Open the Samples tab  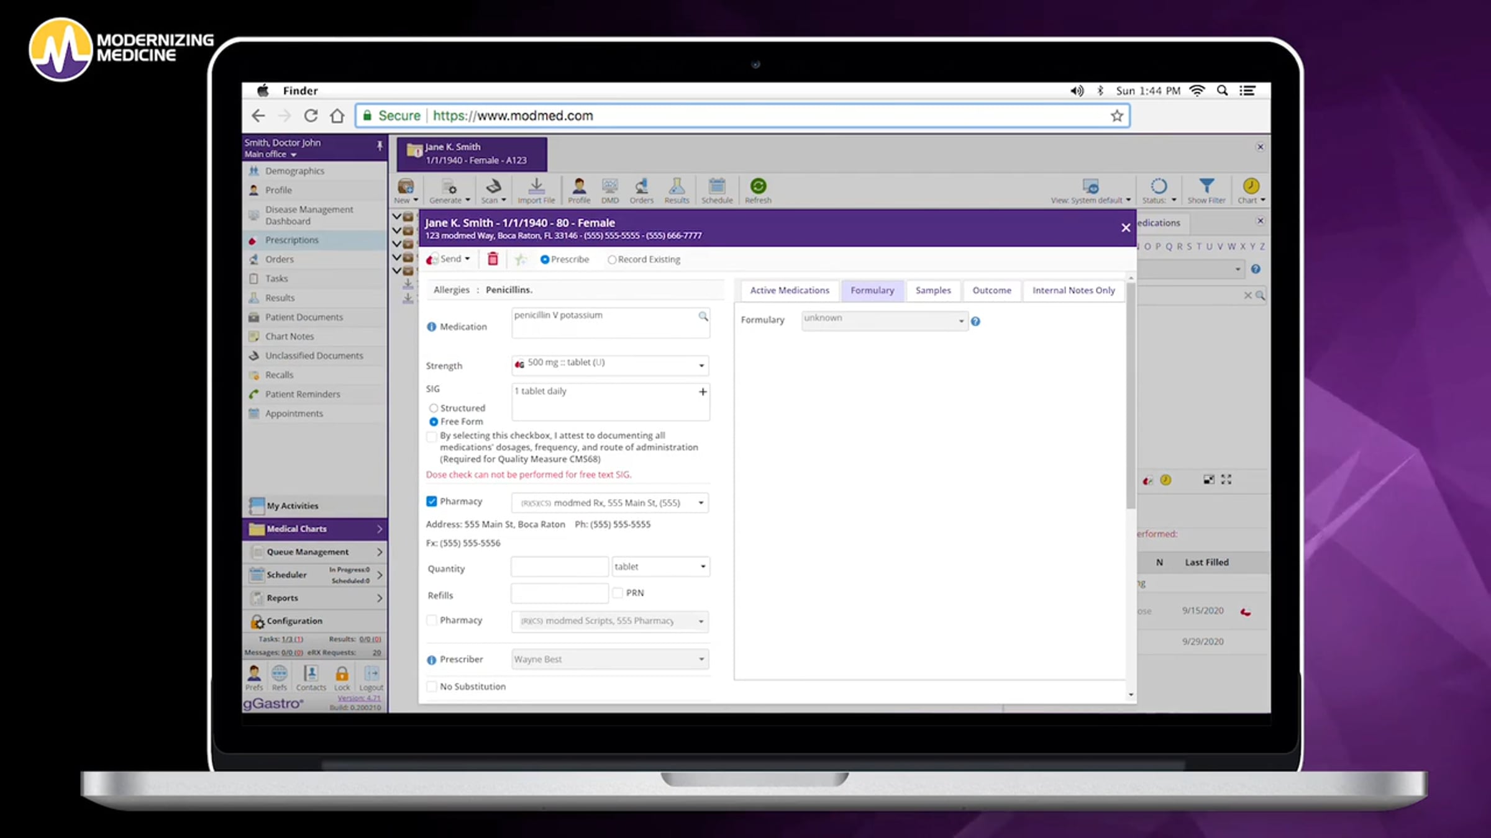(932, 291)
